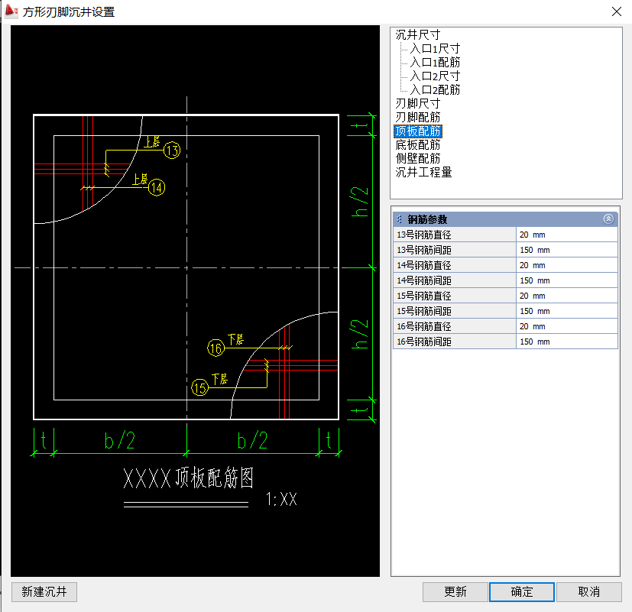Click the 新建沉井 button
This screenshot has width=632, height=612.
tap(44, 592)
